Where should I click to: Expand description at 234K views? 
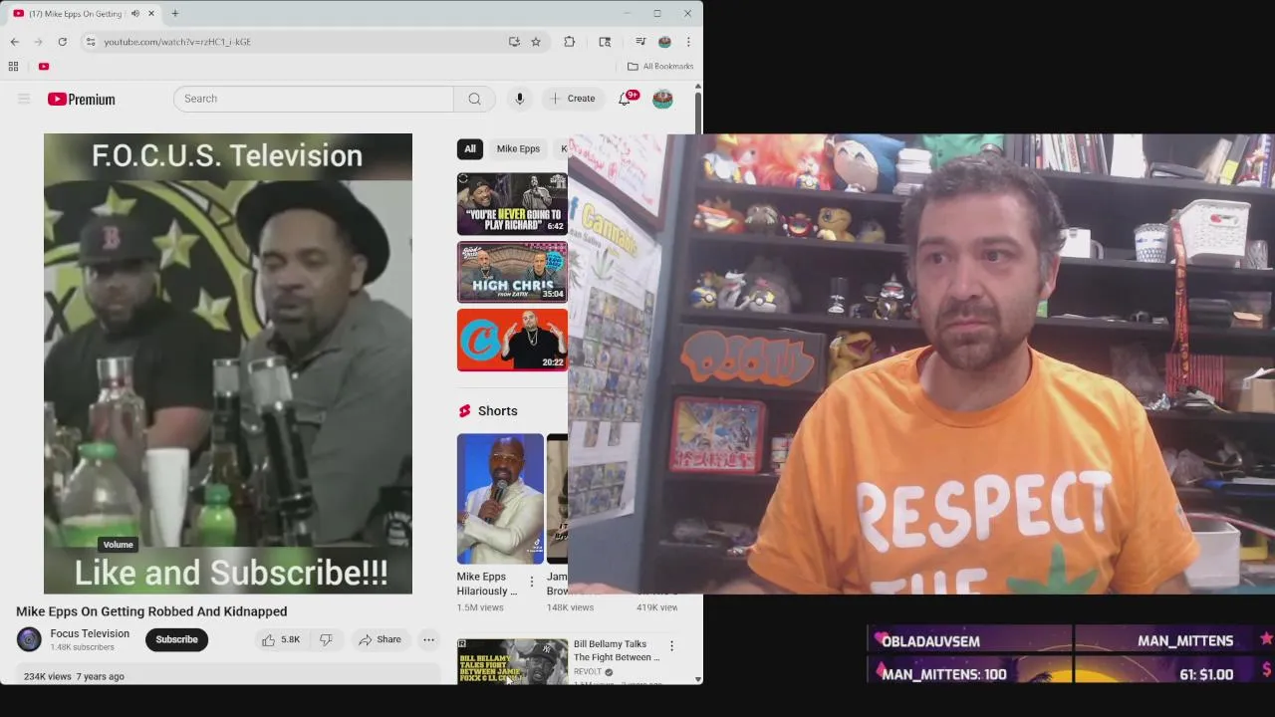pyautogui.click(x=228, y=676)
